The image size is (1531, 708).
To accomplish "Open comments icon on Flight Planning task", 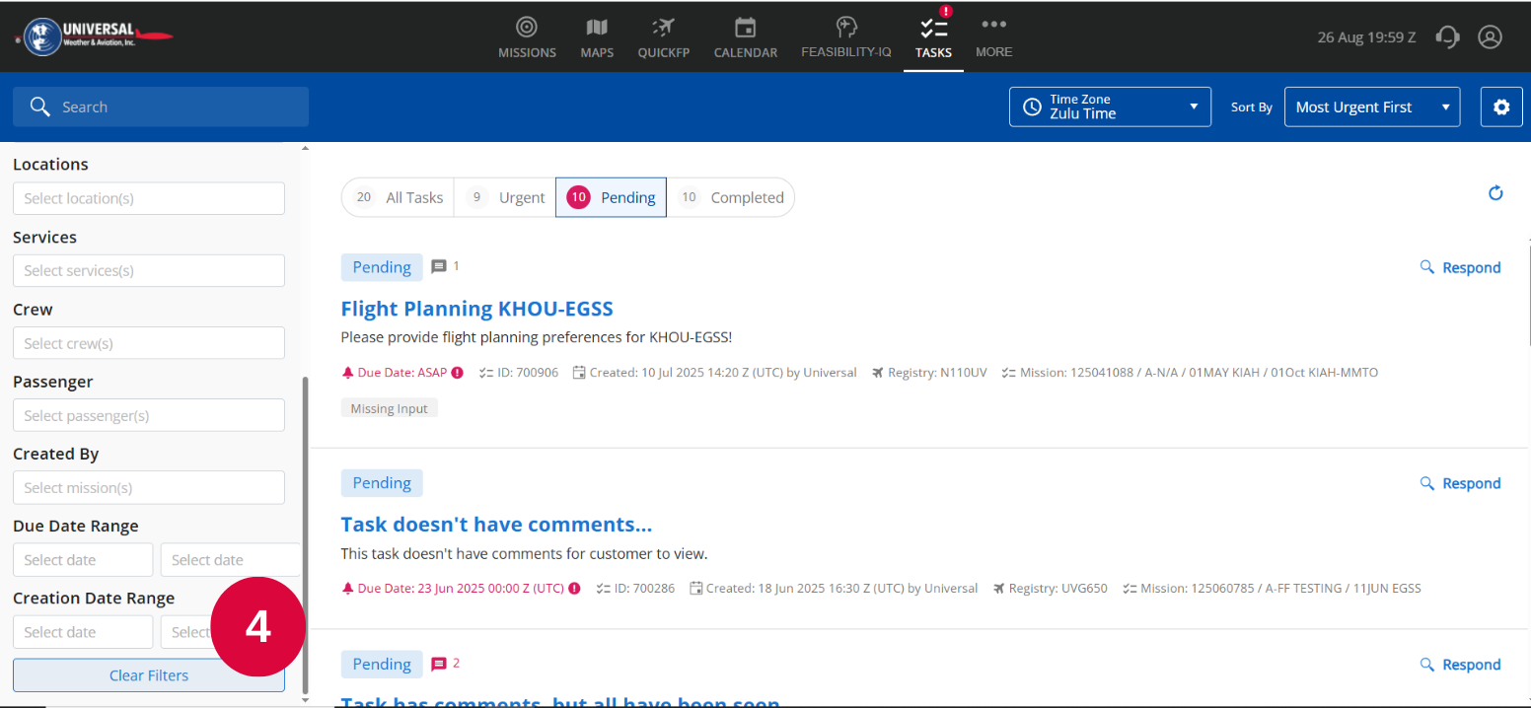I will coord(439,267).
